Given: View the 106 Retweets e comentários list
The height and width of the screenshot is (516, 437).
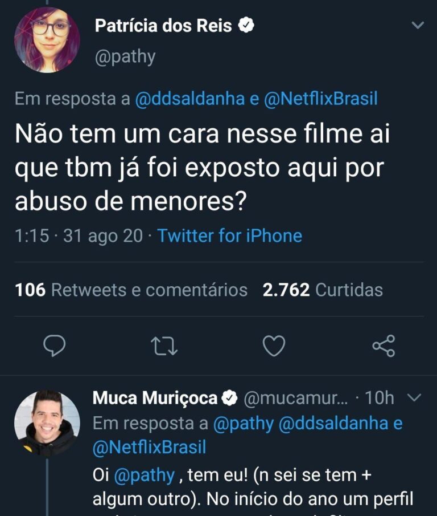Looking at the screenshot, I should (131, 290).
